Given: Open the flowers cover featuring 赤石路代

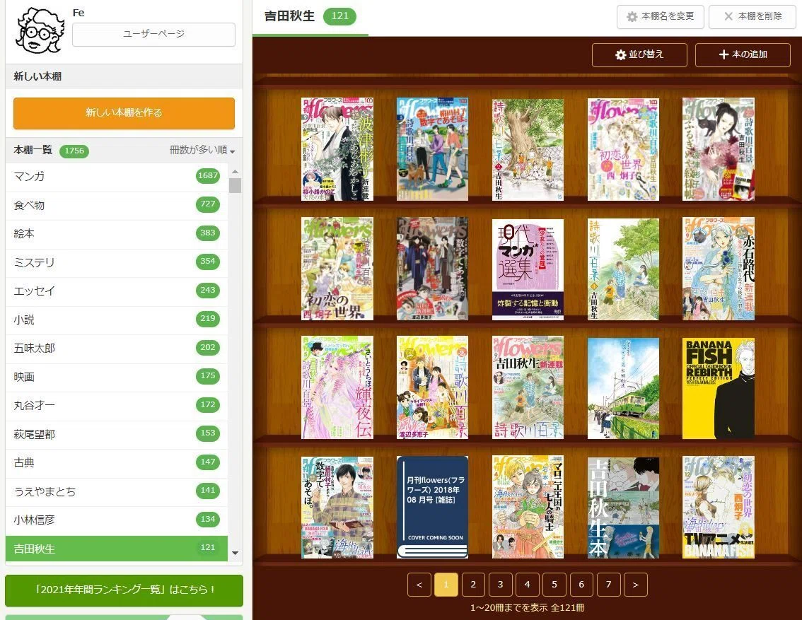Looking at the screenshot, I should coord(718,269).
